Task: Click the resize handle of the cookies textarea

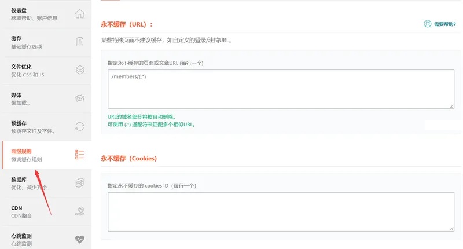Action: coord(451,228)
